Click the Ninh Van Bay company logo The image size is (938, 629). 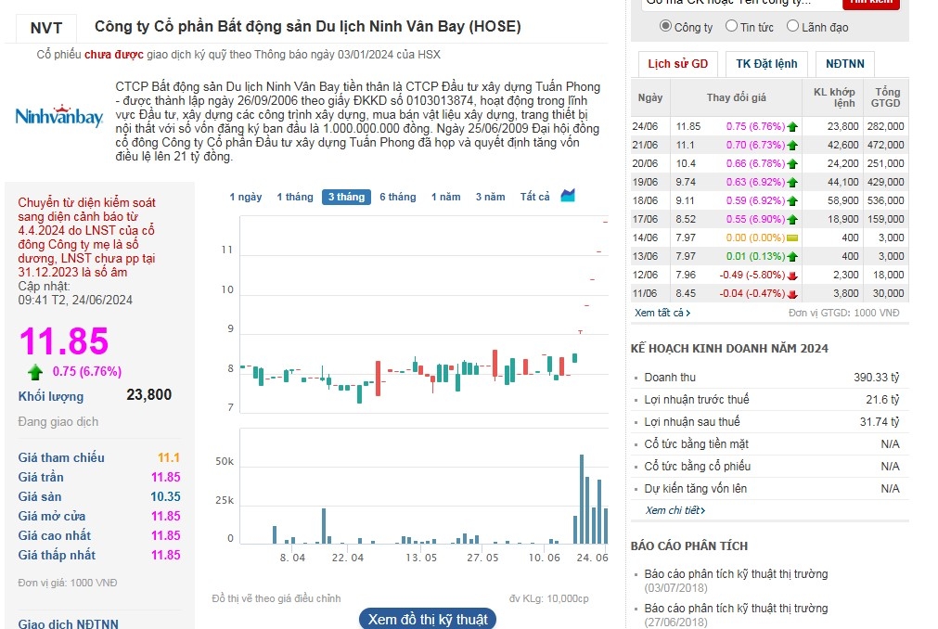pos(58,116)
